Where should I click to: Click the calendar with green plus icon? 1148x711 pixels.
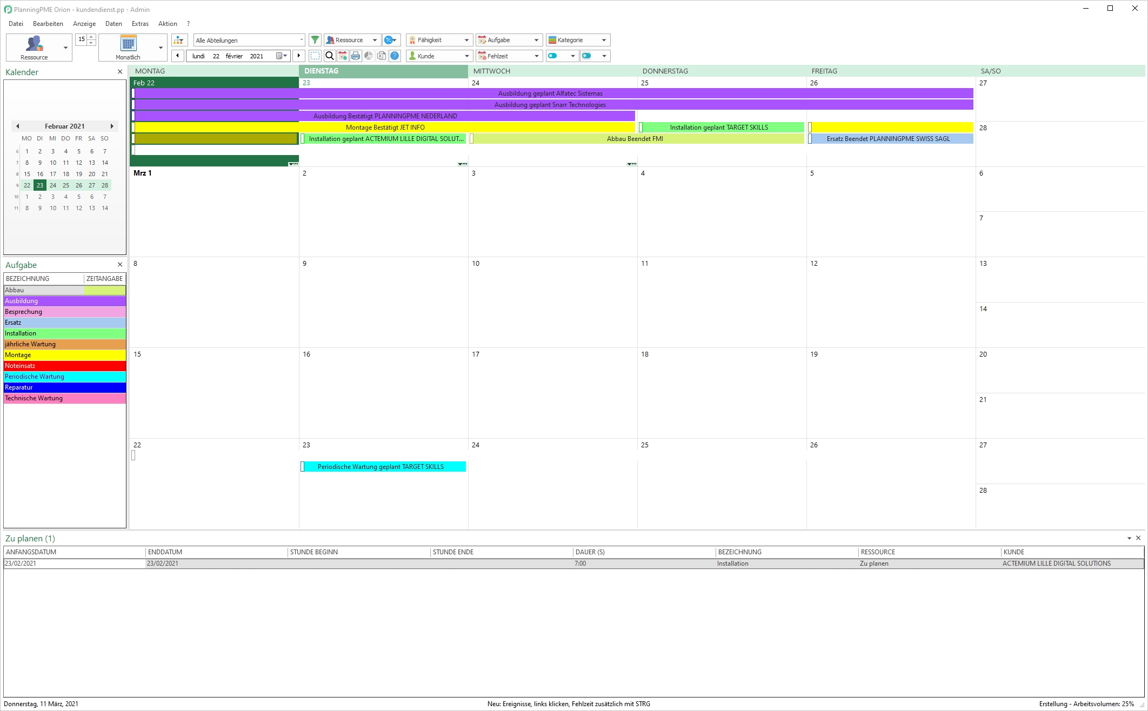point(343,56)
